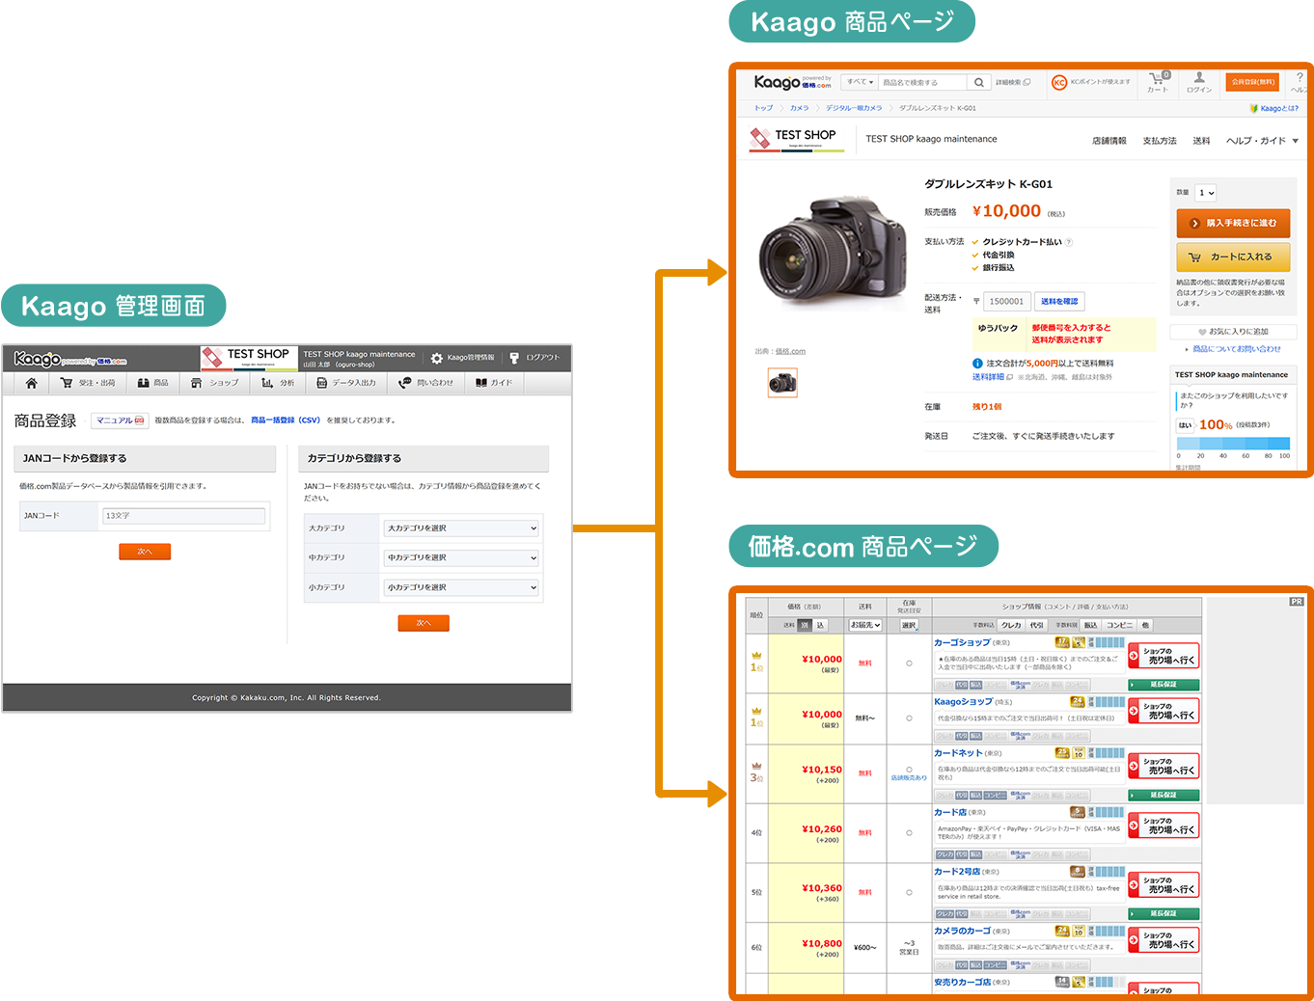Screen dimensions: 1314x1001
Task: Open the データ入出力 menu
Action: tap(345, 383)
